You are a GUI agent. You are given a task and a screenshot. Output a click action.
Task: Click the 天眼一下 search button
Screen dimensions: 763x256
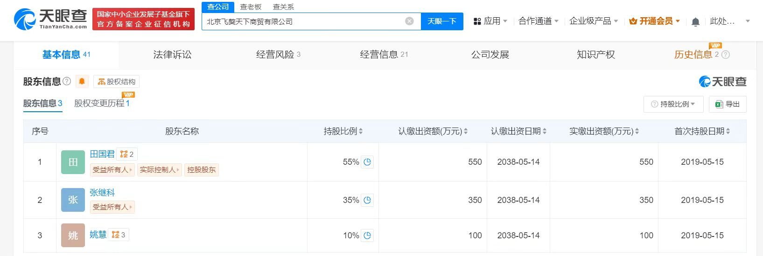(x=442, y=21)
